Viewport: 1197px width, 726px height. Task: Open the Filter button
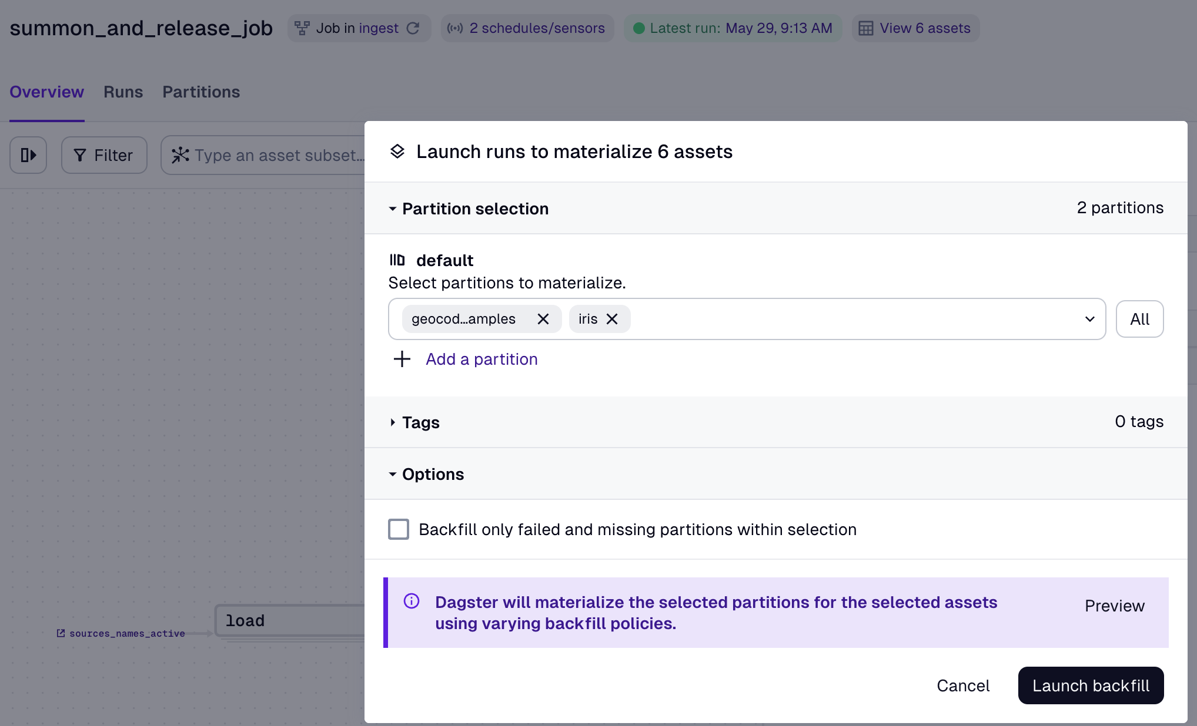(x=104, y=155)
